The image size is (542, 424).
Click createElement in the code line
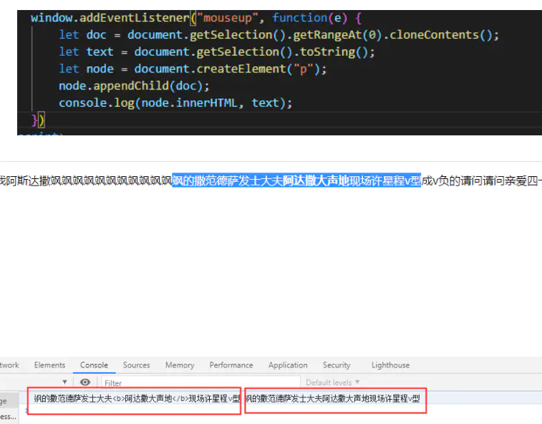[241, 69]
